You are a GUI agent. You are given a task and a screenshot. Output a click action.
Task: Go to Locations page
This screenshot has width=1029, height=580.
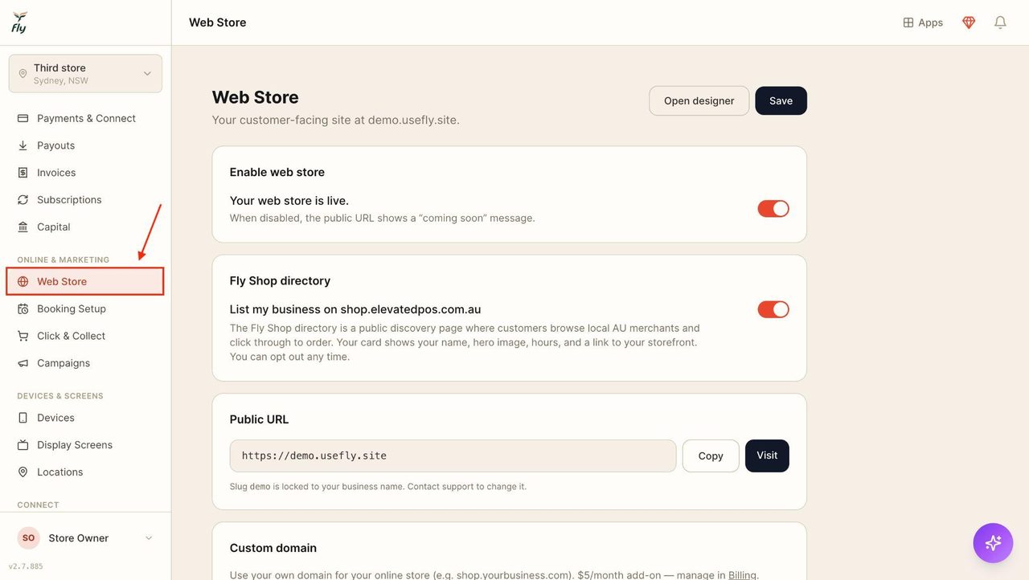pos(85,473)
